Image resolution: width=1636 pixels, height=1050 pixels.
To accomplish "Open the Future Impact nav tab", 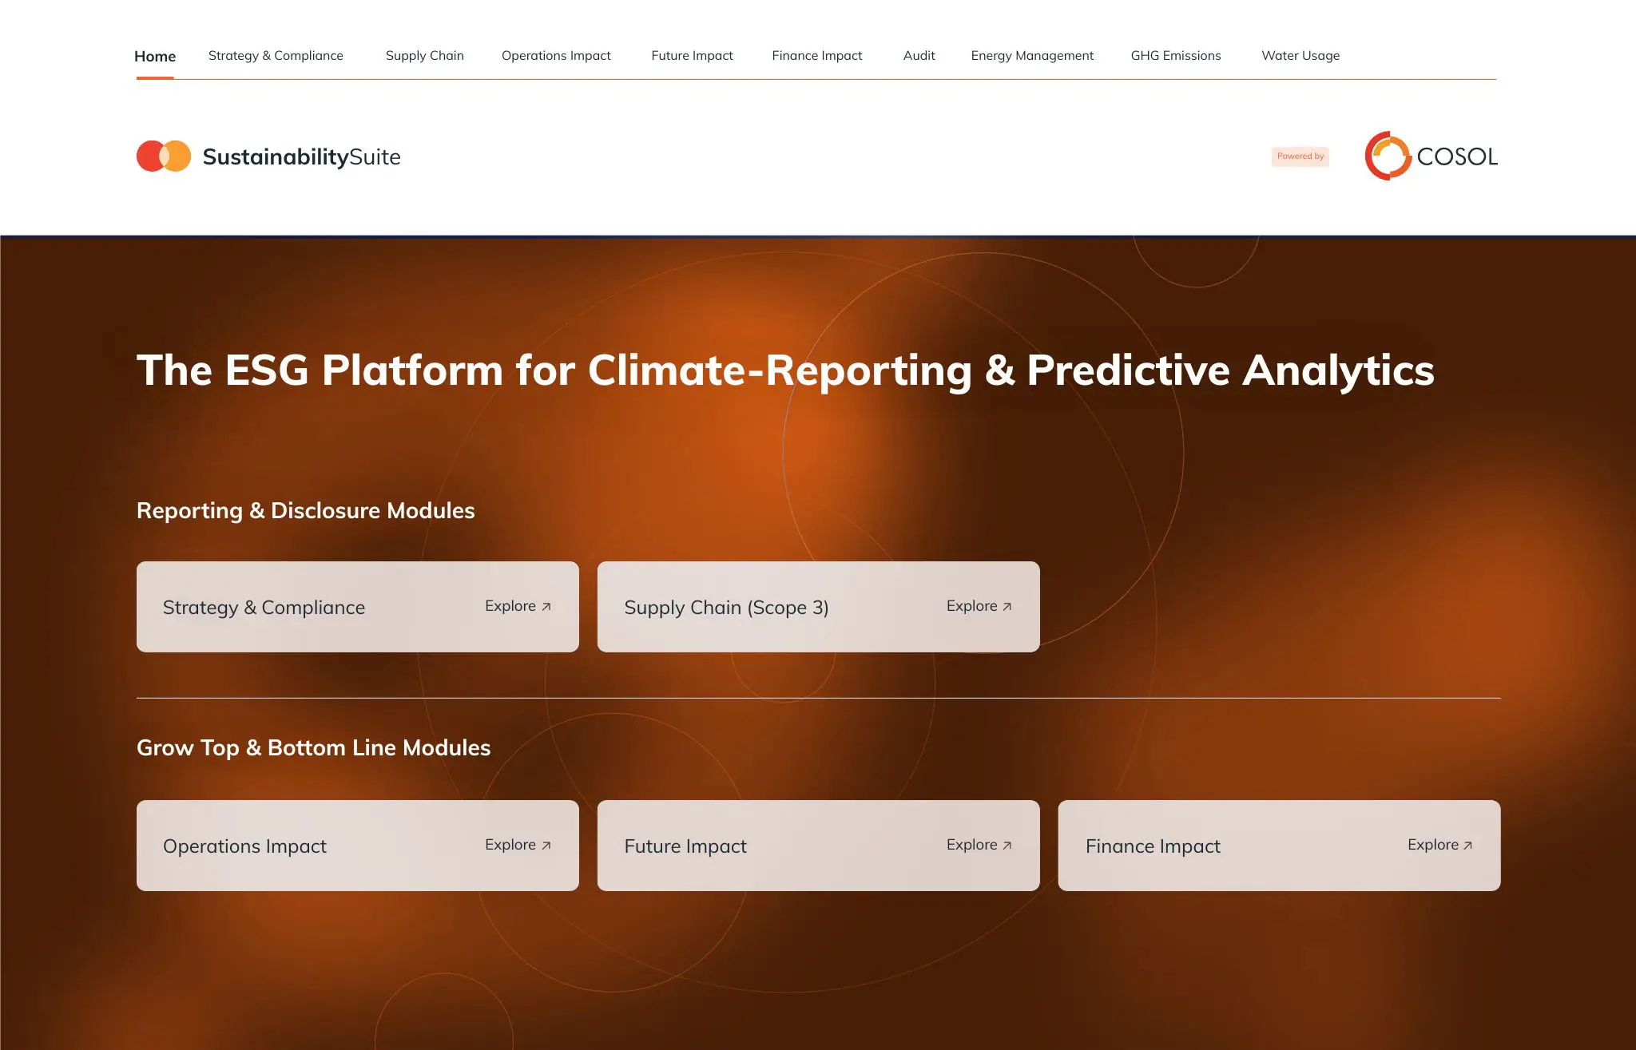I will pyautogui.click(x=692, y=56).
